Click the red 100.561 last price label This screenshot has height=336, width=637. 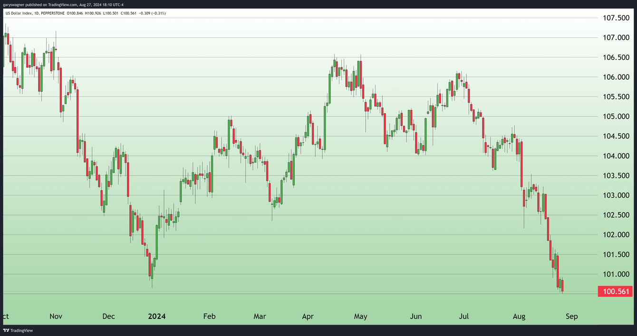tap(616, 291)
